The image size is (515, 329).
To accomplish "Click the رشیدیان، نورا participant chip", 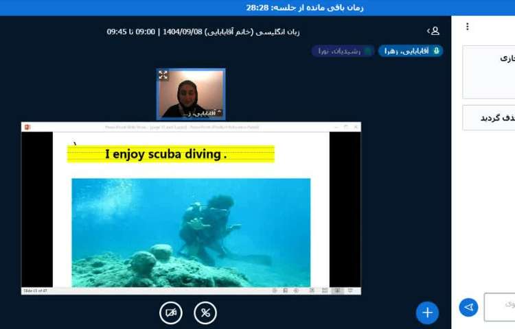I will click(343, 51).
